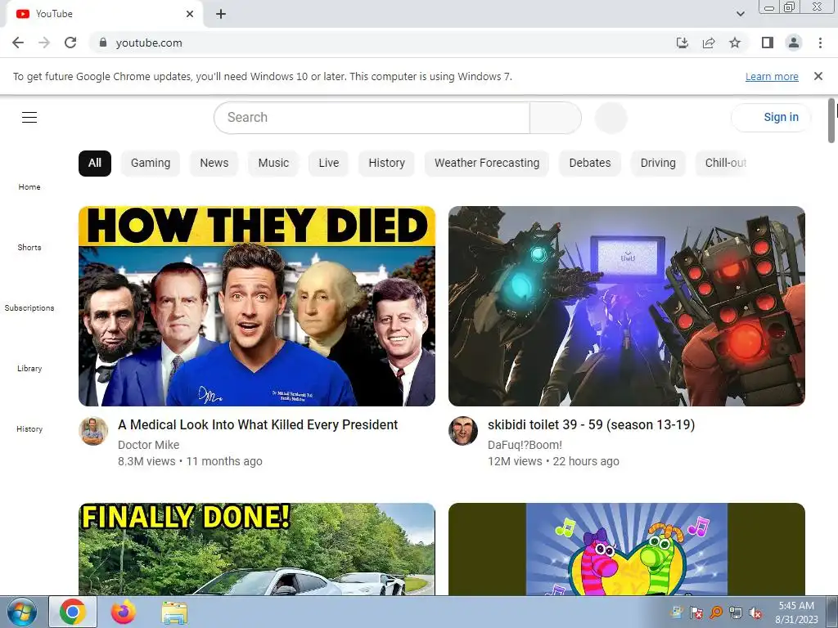Screen dimensions: 838x628
Task: Select the News filter chip
Action: pyautogui.click(x=214, y=163)
